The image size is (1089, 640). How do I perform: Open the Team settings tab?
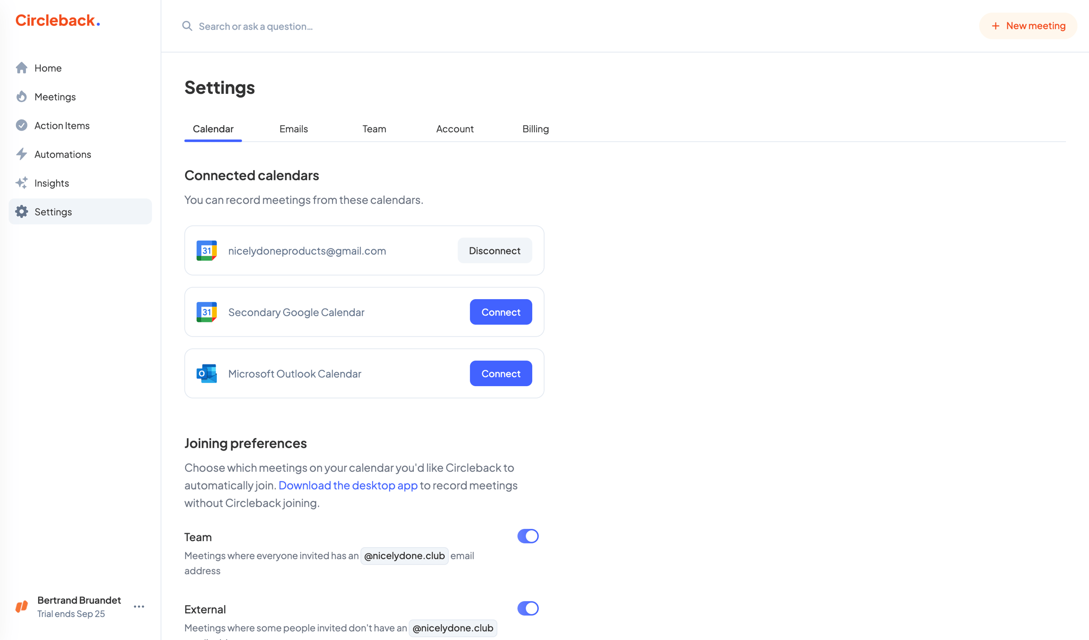(374, 129)
